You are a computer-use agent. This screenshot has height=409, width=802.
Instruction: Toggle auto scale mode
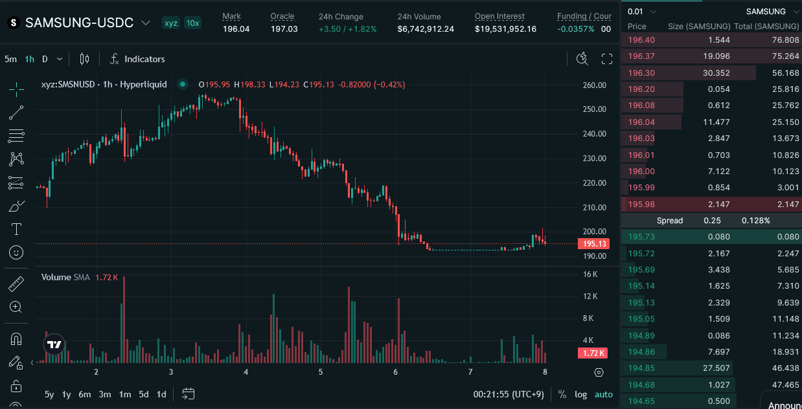coord(603,394)
